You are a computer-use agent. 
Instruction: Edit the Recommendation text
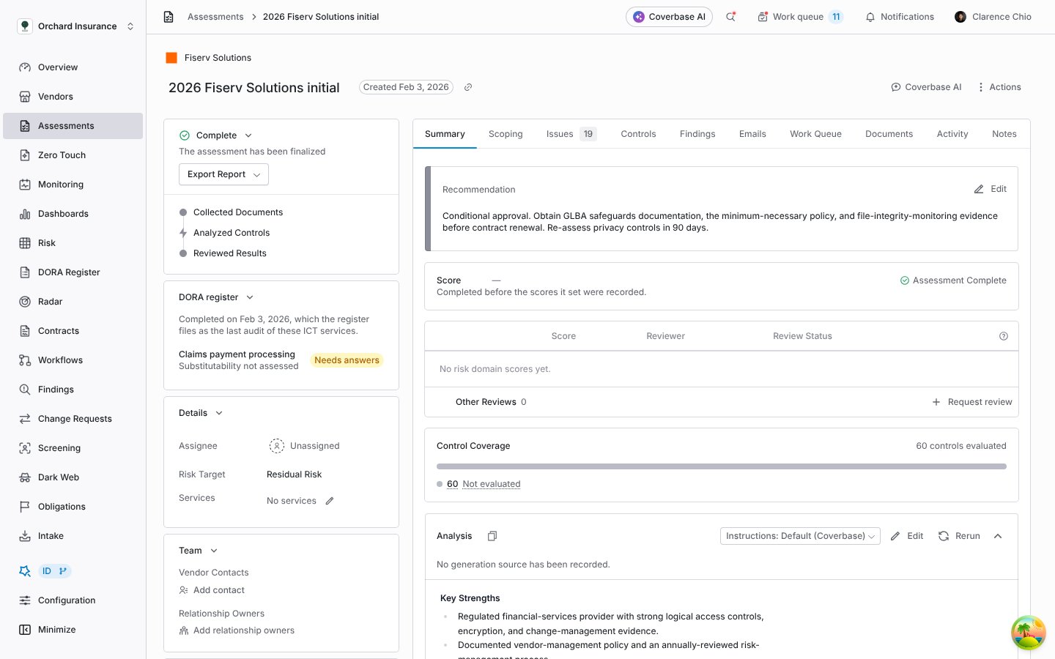click(x=990, y=189)
